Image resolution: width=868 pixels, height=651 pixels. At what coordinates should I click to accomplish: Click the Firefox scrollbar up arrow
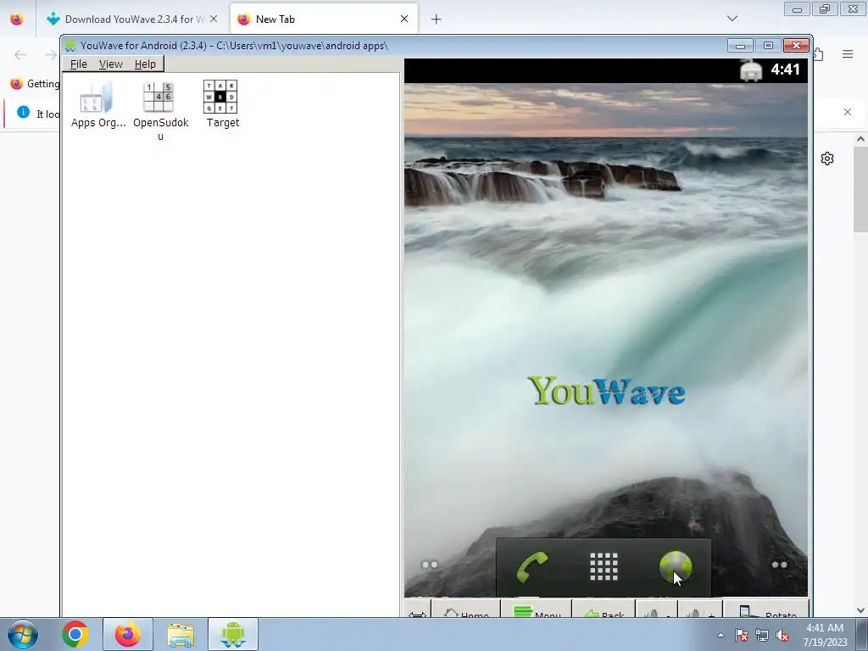[860, 140]
